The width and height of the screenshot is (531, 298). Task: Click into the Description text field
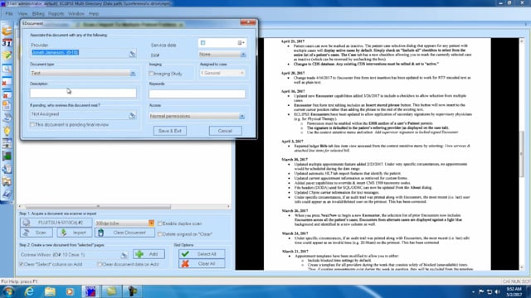[83, 93]
